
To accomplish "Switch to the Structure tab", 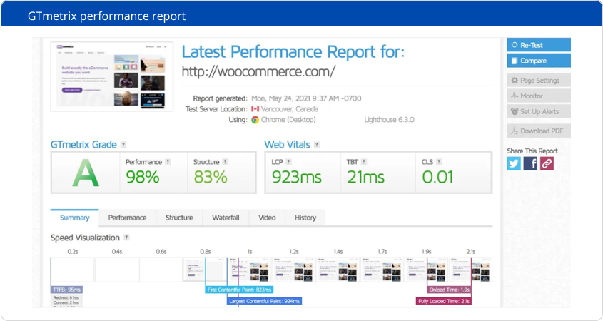I will tap(179, 218).
